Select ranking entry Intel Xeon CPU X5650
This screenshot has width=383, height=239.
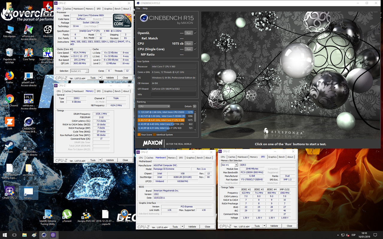tap(165, 112)
